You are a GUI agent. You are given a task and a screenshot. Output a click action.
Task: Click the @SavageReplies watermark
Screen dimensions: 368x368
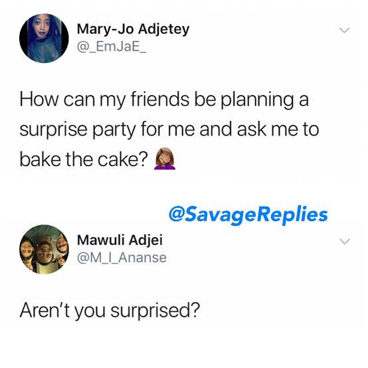248,215
